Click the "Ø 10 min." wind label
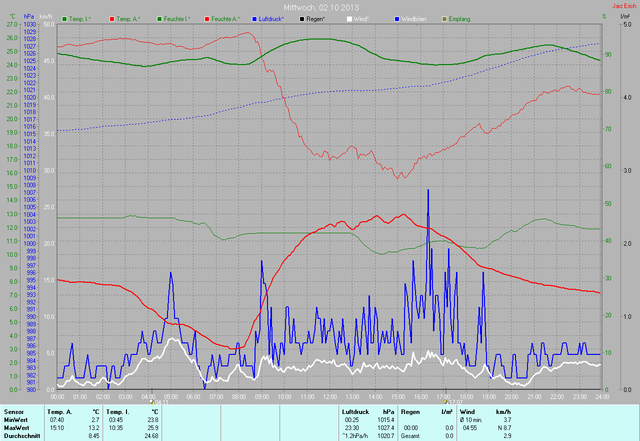640x441 pixels. (x=471, y=420)
